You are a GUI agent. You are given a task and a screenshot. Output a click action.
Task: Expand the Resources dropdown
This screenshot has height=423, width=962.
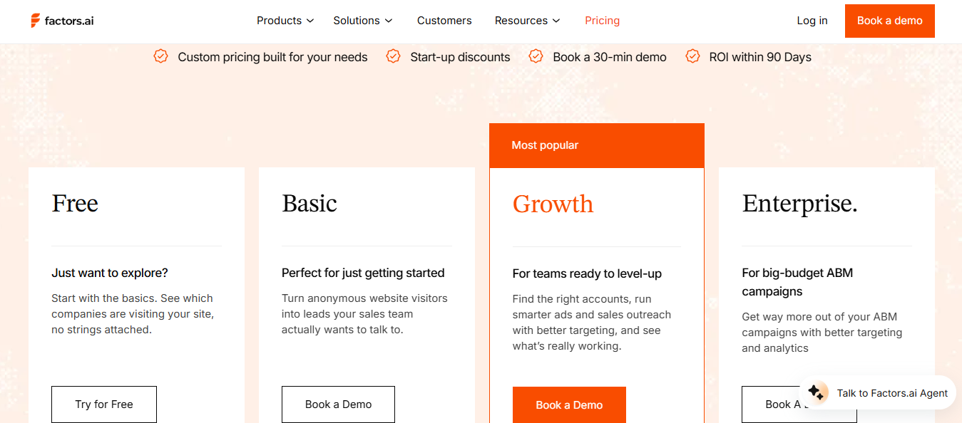pyautogui.click(x=527, y=21)
